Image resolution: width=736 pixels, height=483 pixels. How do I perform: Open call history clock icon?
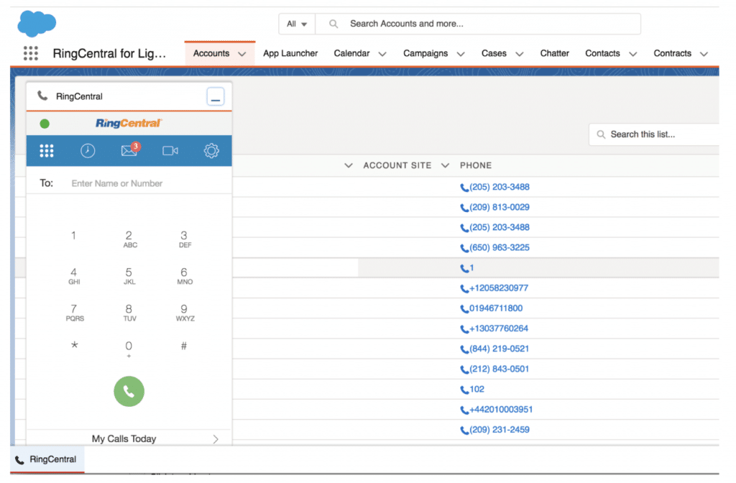[88, 151]
